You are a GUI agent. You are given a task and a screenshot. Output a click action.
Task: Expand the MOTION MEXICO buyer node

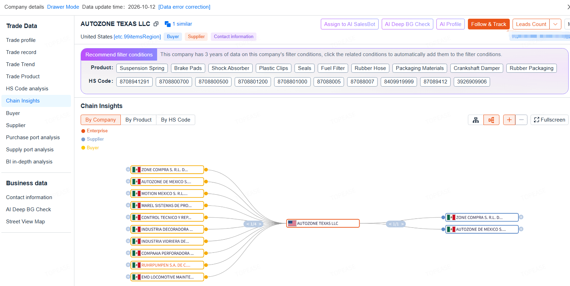point(128,193)
